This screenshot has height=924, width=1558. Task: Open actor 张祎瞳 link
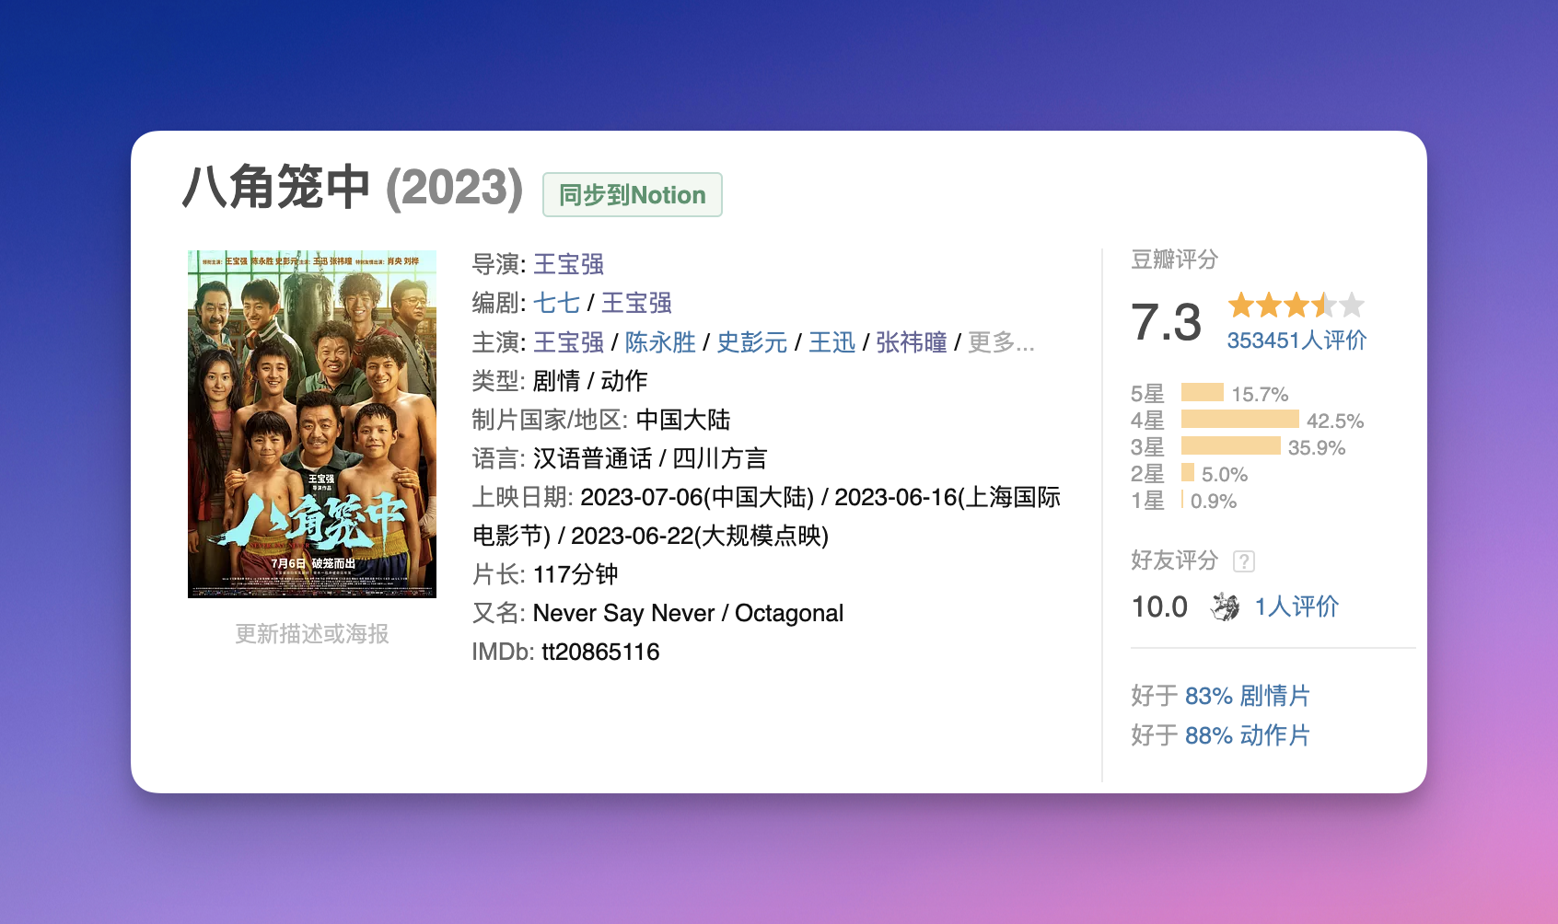pyautogui.click(x=911, y=342)
